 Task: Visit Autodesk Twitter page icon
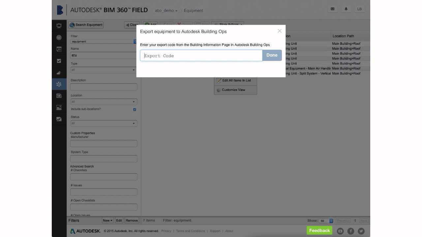click(361, 231)
